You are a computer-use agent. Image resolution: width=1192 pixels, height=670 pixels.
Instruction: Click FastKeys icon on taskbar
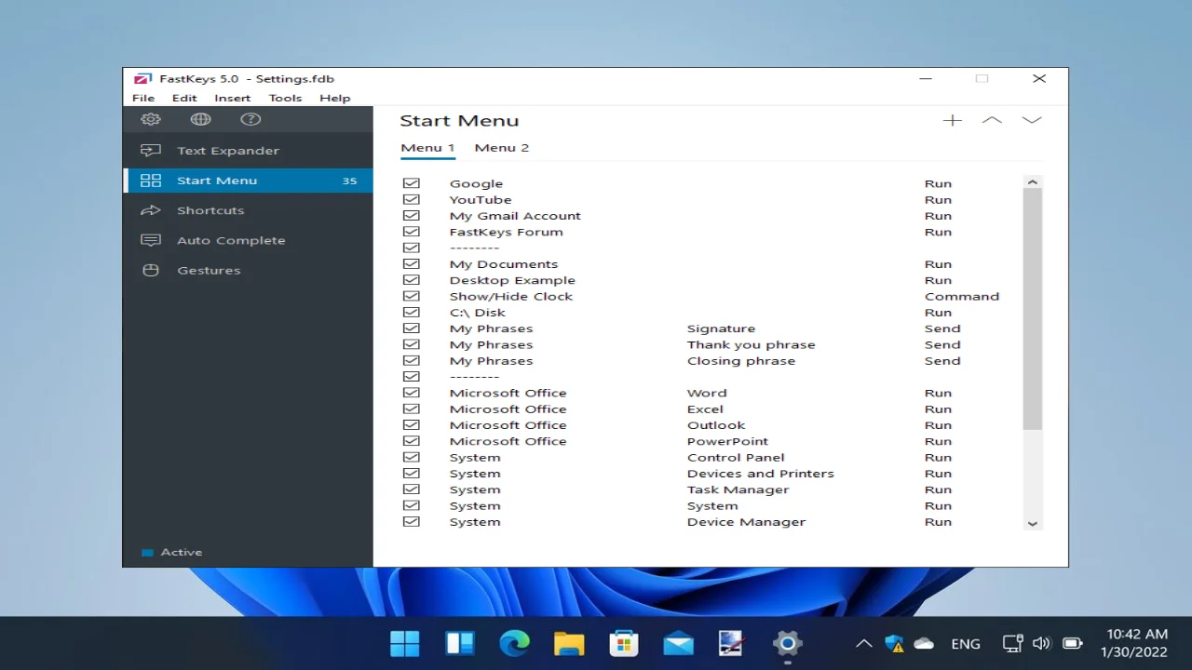pos(732,643)
